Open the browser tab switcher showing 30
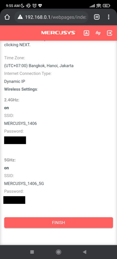The width and height of the screenshot is (117, 259). [97, 17]
